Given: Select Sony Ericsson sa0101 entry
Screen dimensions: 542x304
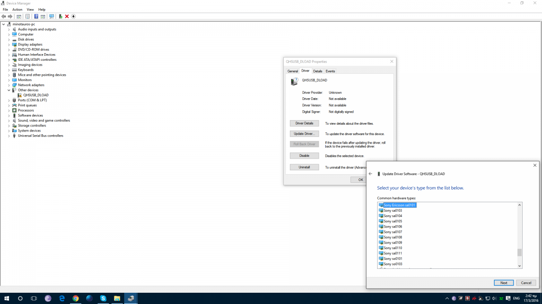Looking at the screenshot, I should (400, 205).
